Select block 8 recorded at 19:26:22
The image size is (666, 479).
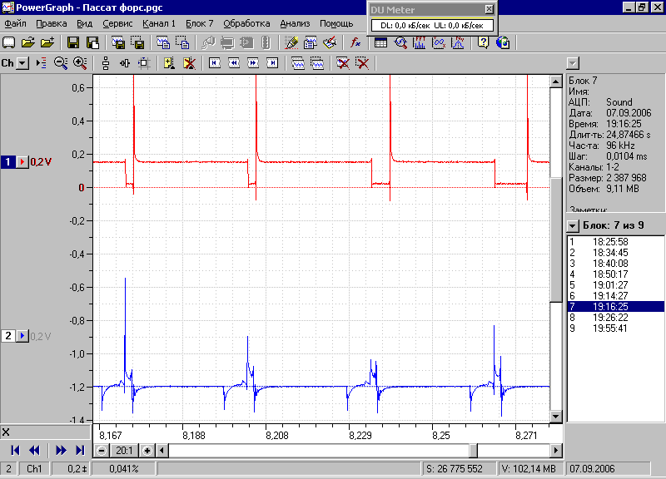(x=615, y=318)
